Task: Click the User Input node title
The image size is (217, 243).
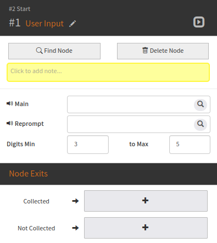Action: (x=44, y=24)
